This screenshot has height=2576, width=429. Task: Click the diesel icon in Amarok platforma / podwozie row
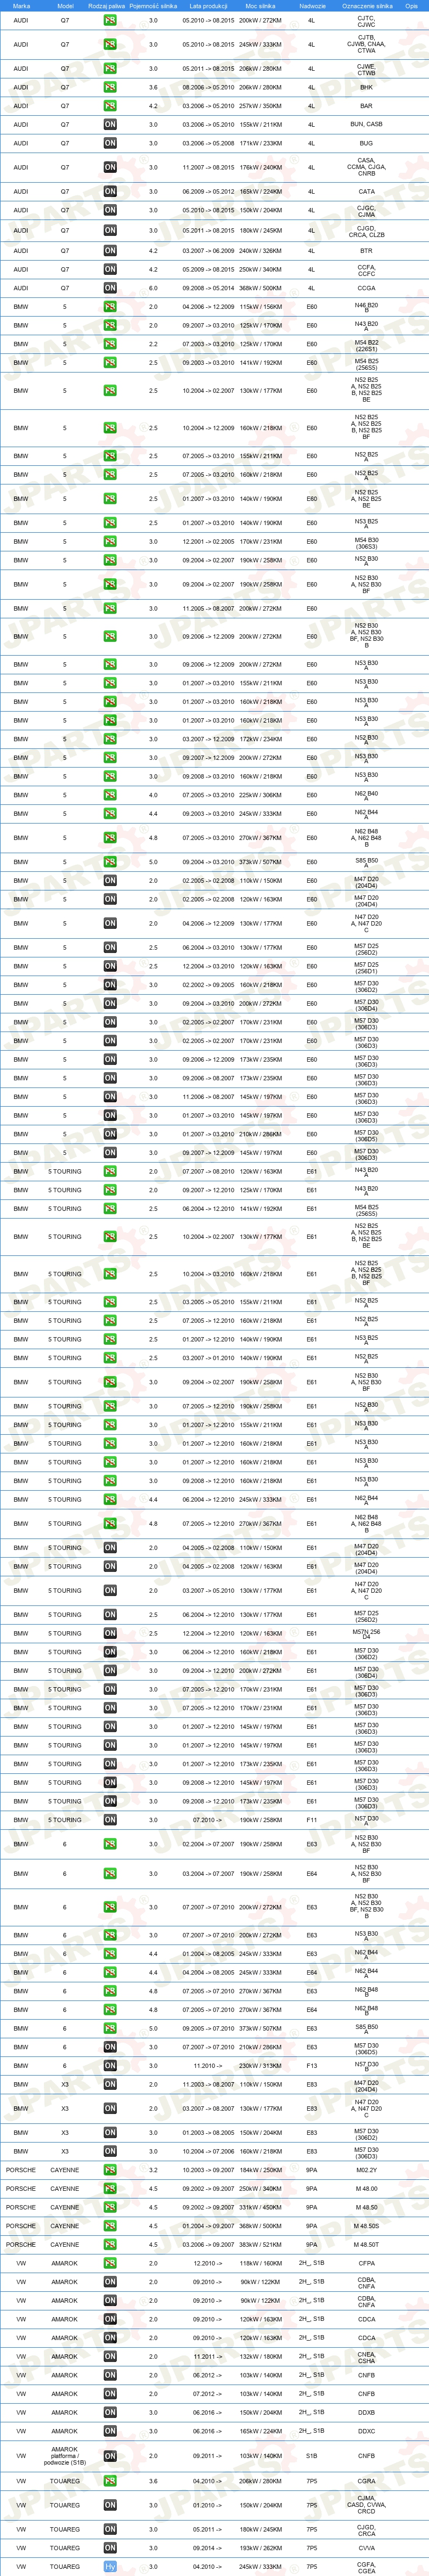click(110, 2456)
